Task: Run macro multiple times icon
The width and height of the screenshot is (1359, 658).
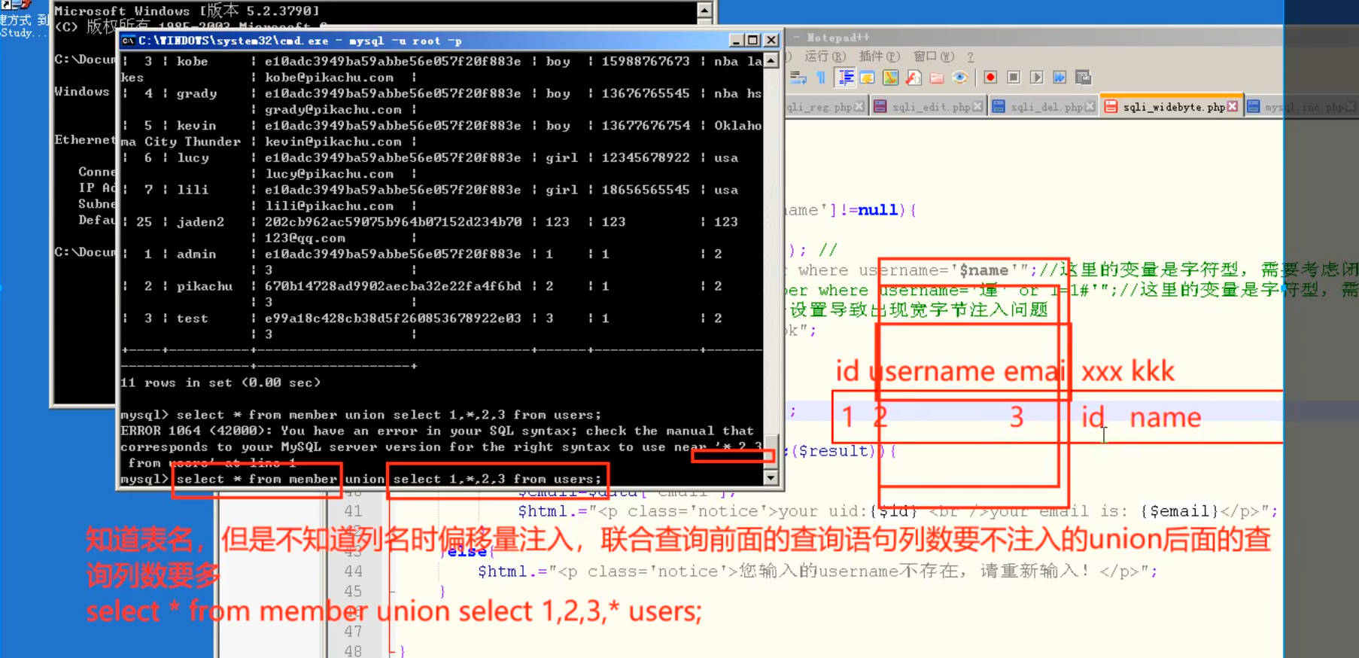Action: pos(1060,78)
